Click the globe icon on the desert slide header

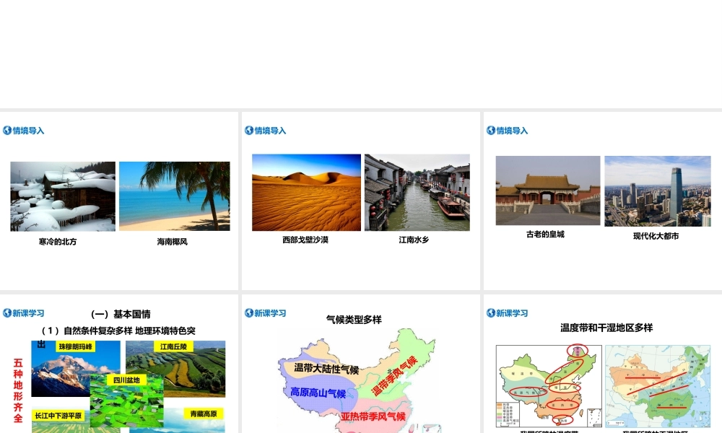click(249, 130)
